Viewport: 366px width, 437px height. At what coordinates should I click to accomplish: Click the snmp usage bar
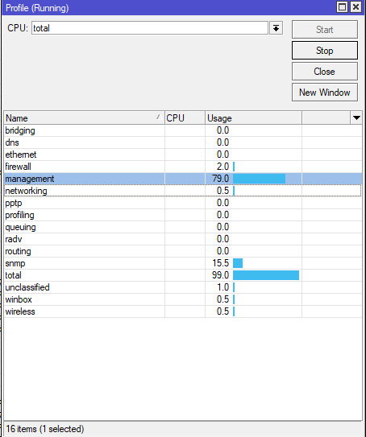click(x=238, y=263)
